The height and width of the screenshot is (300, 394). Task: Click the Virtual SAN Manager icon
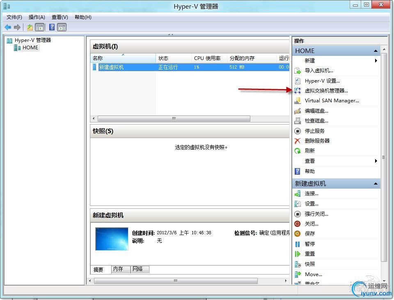(x=298, y=101)
